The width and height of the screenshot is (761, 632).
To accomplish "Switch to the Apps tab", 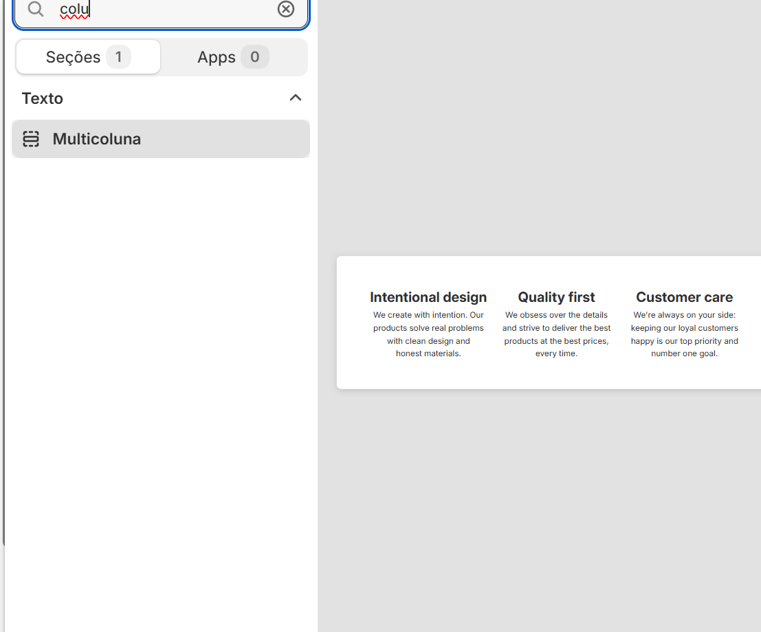I will click(217, 57).
